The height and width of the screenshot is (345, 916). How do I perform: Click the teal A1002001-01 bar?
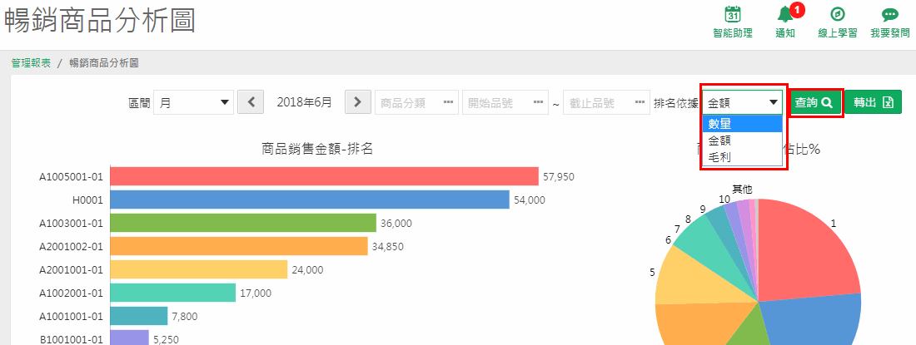tap(173, 293)
